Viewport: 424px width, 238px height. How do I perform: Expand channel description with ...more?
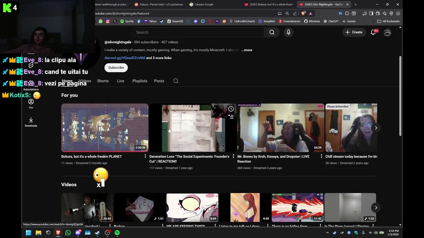[x=247, y=50]
